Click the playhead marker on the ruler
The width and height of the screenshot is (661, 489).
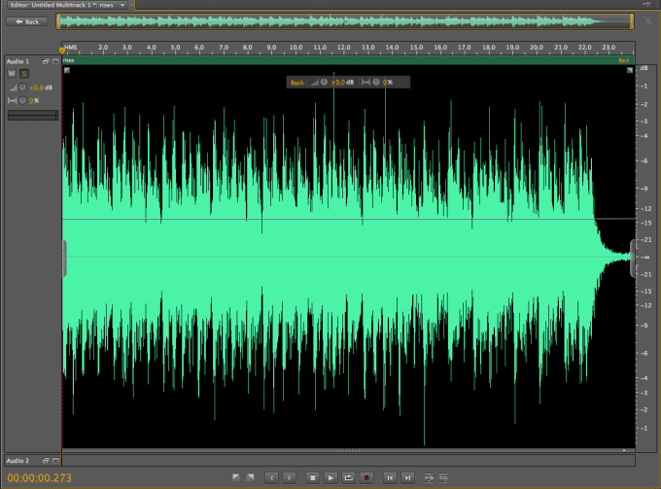(62, 51)
